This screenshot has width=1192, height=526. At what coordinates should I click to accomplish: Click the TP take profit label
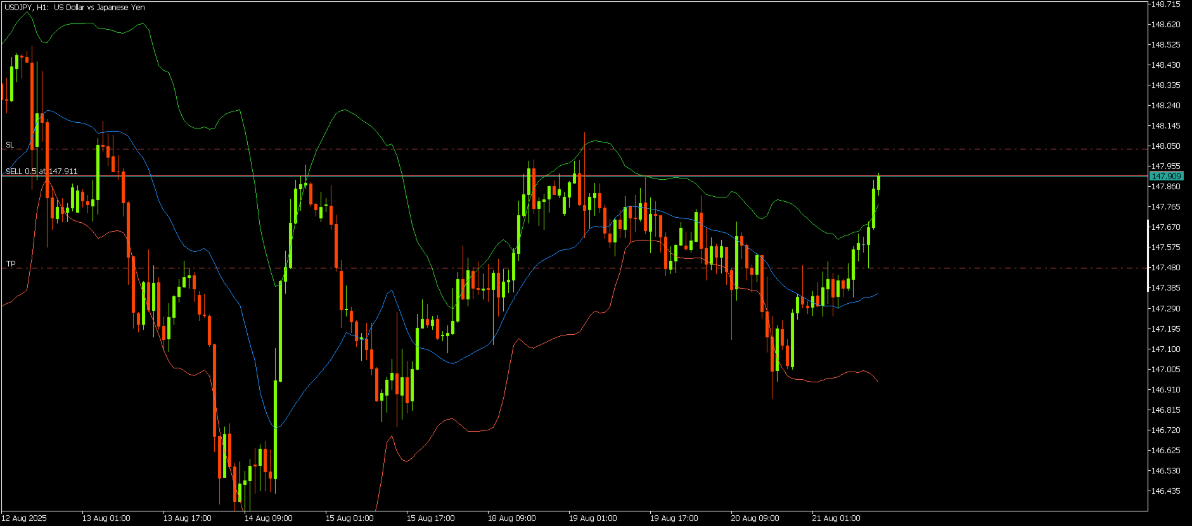11,264
